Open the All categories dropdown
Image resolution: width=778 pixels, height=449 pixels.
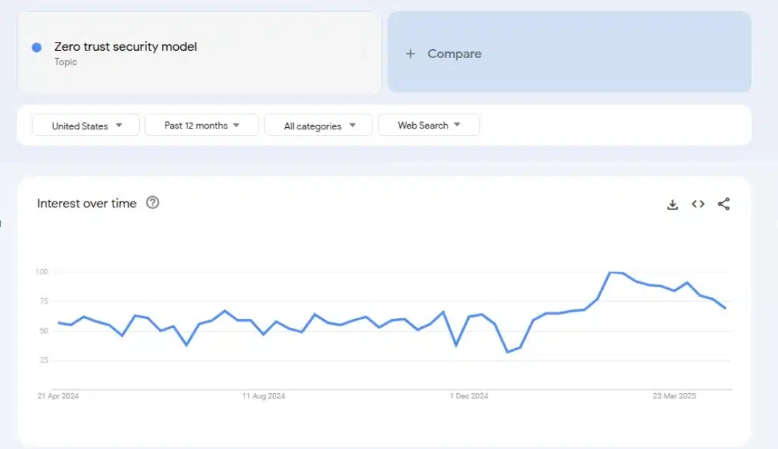[x=319, y=126]
